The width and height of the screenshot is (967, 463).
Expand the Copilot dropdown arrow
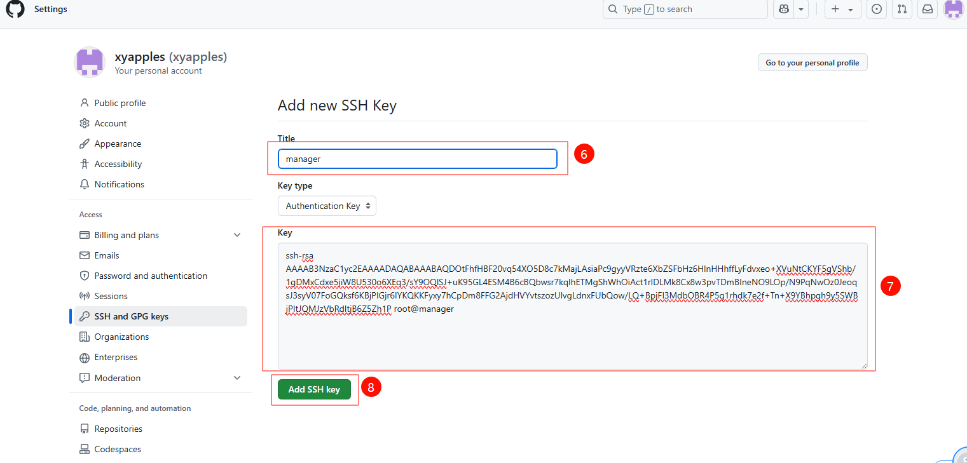[x=800, y=10]
